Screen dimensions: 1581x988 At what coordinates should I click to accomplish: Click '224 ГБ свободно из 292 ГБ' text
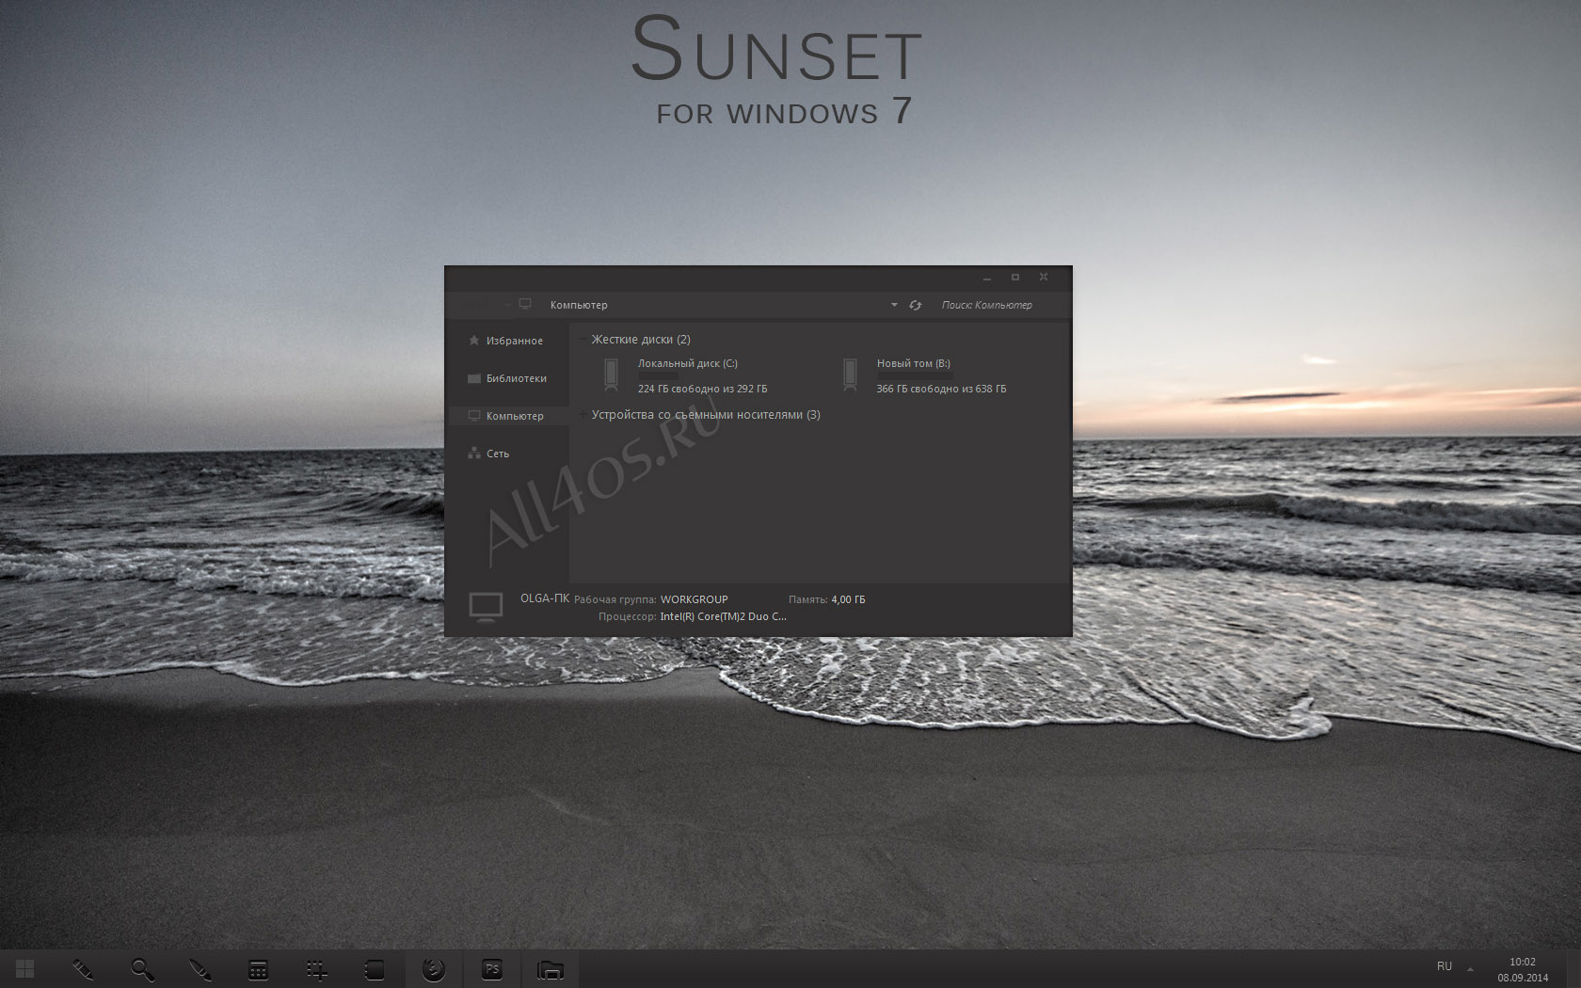(x=702, y=389)
